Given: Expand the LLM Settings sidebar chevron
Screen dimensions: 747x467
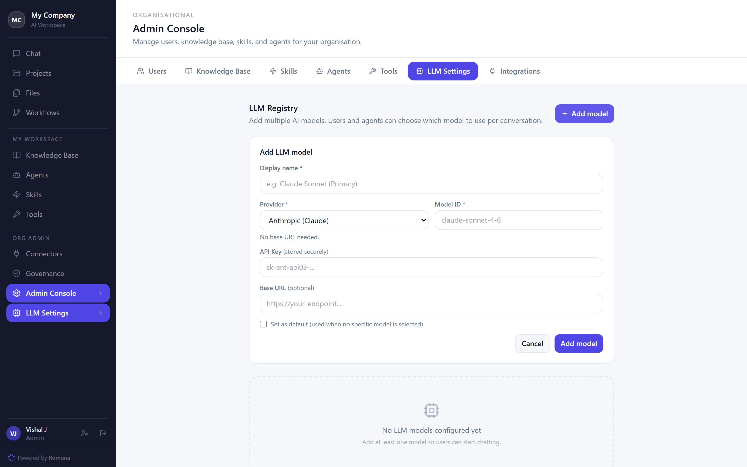Looking at the screenshot, I should click(101, 313).
